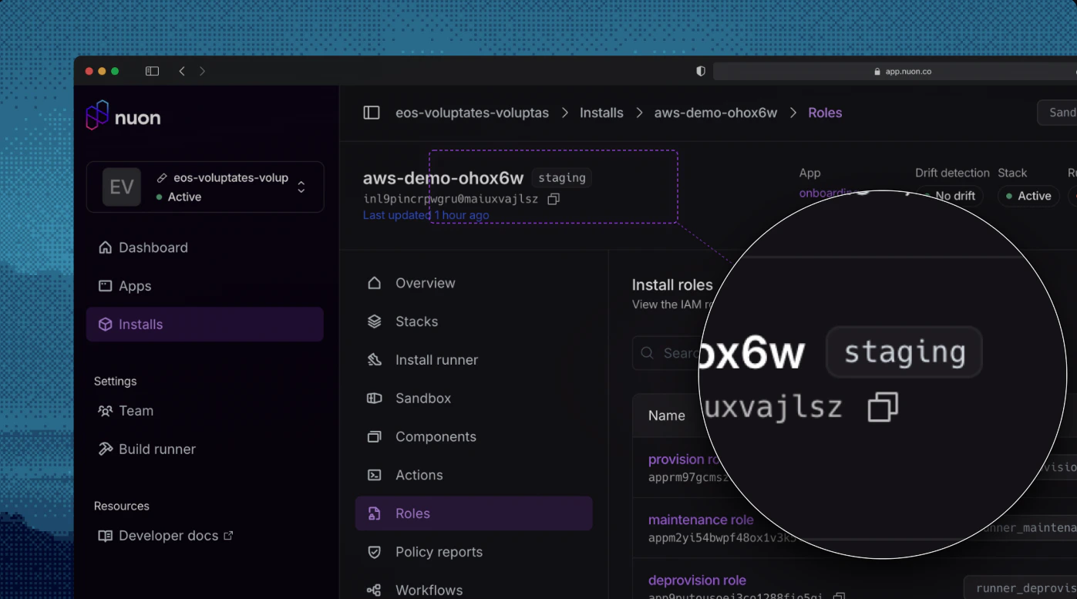Go back with the browser back arrow
Screen dimensions: 1077x599
click(182, 71)
